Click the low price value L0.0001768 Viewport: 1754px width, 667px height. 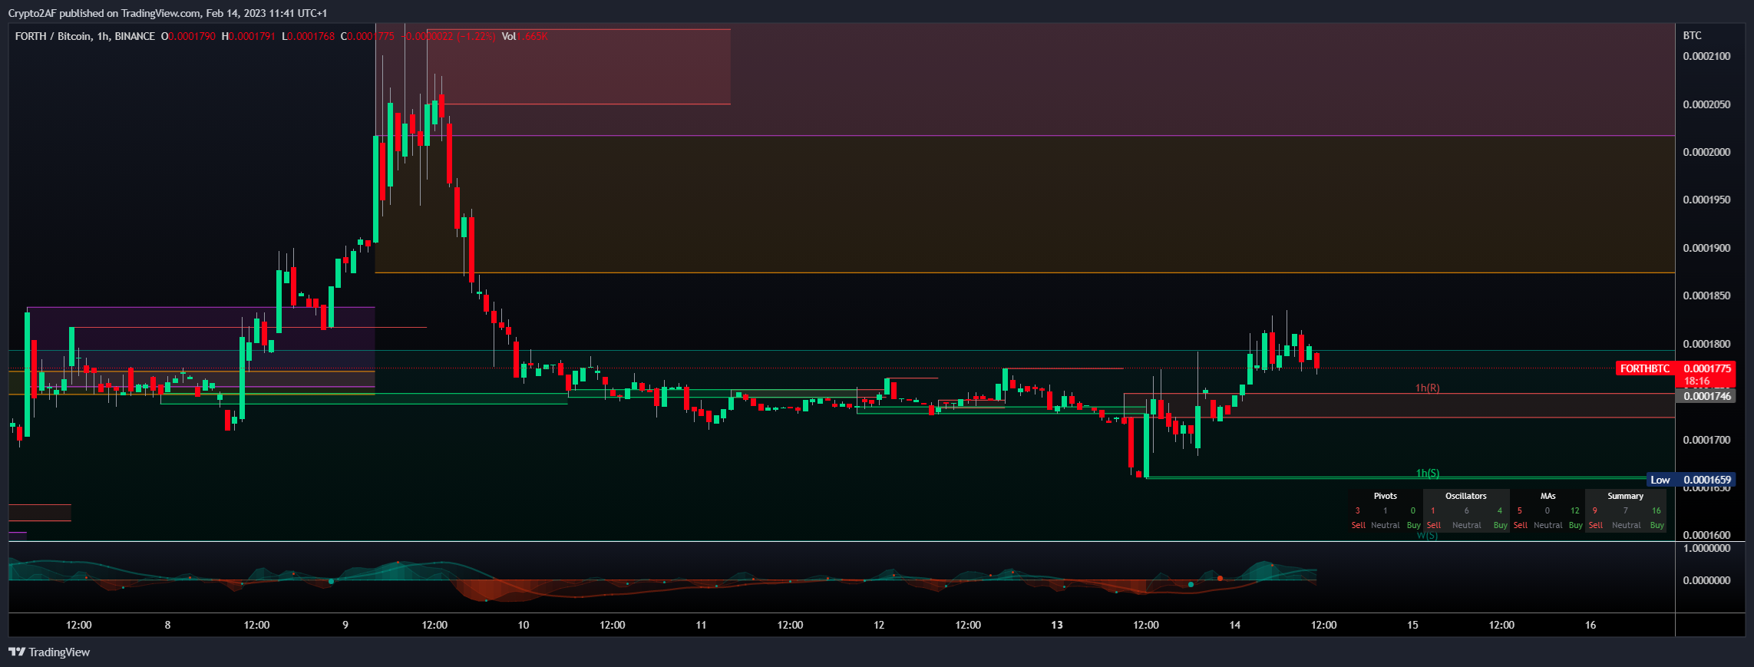[309, 36]
